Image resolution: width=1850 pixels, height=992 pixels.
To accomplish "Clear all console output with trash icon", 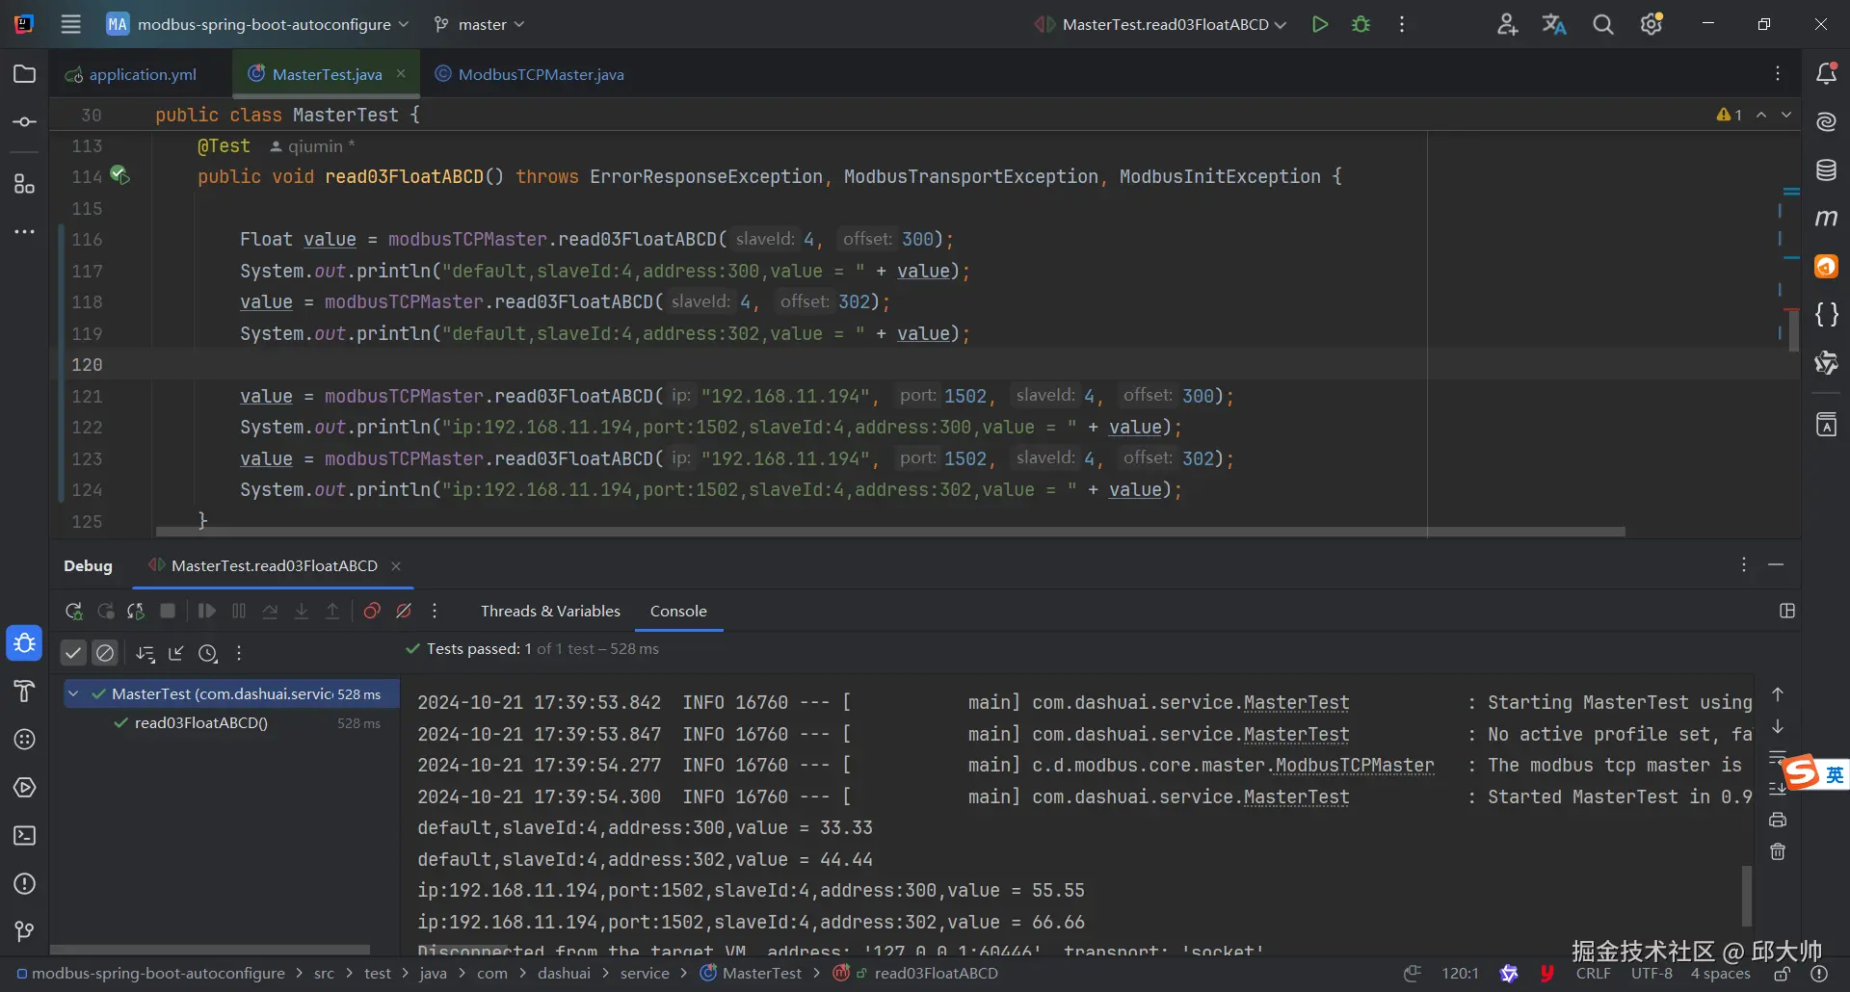I will point(1778,851).
